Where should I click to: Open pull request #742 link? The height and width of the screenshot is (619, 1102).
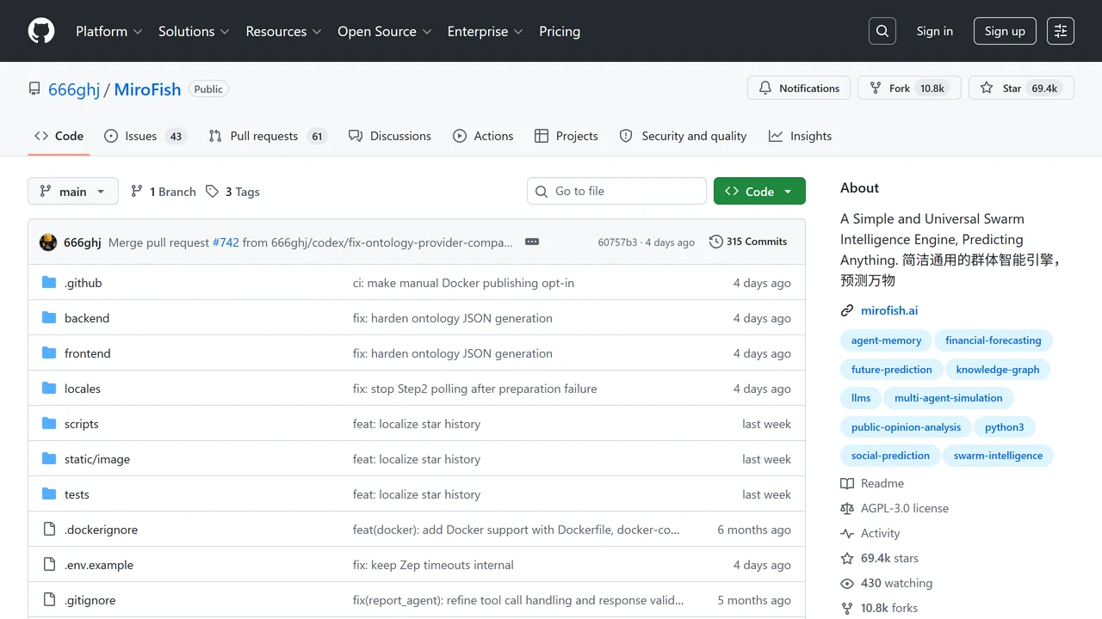pos(226,242)
